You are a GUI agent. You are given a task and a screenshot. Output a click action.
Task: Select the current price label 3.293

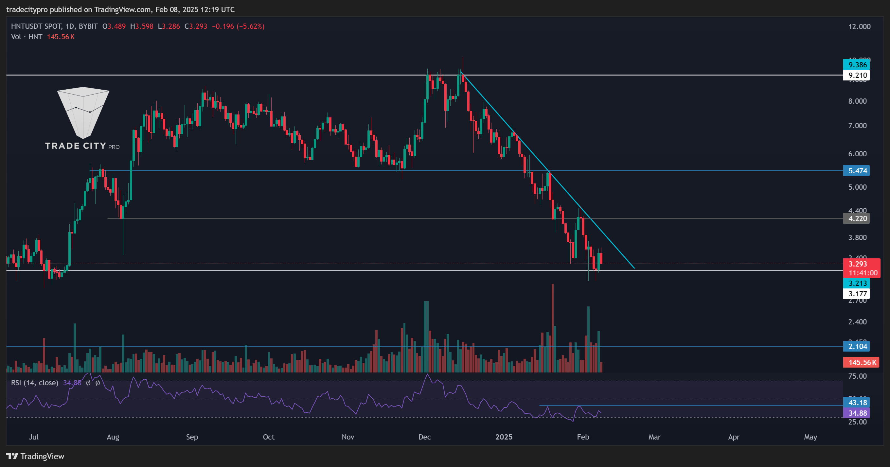(858, 264)
